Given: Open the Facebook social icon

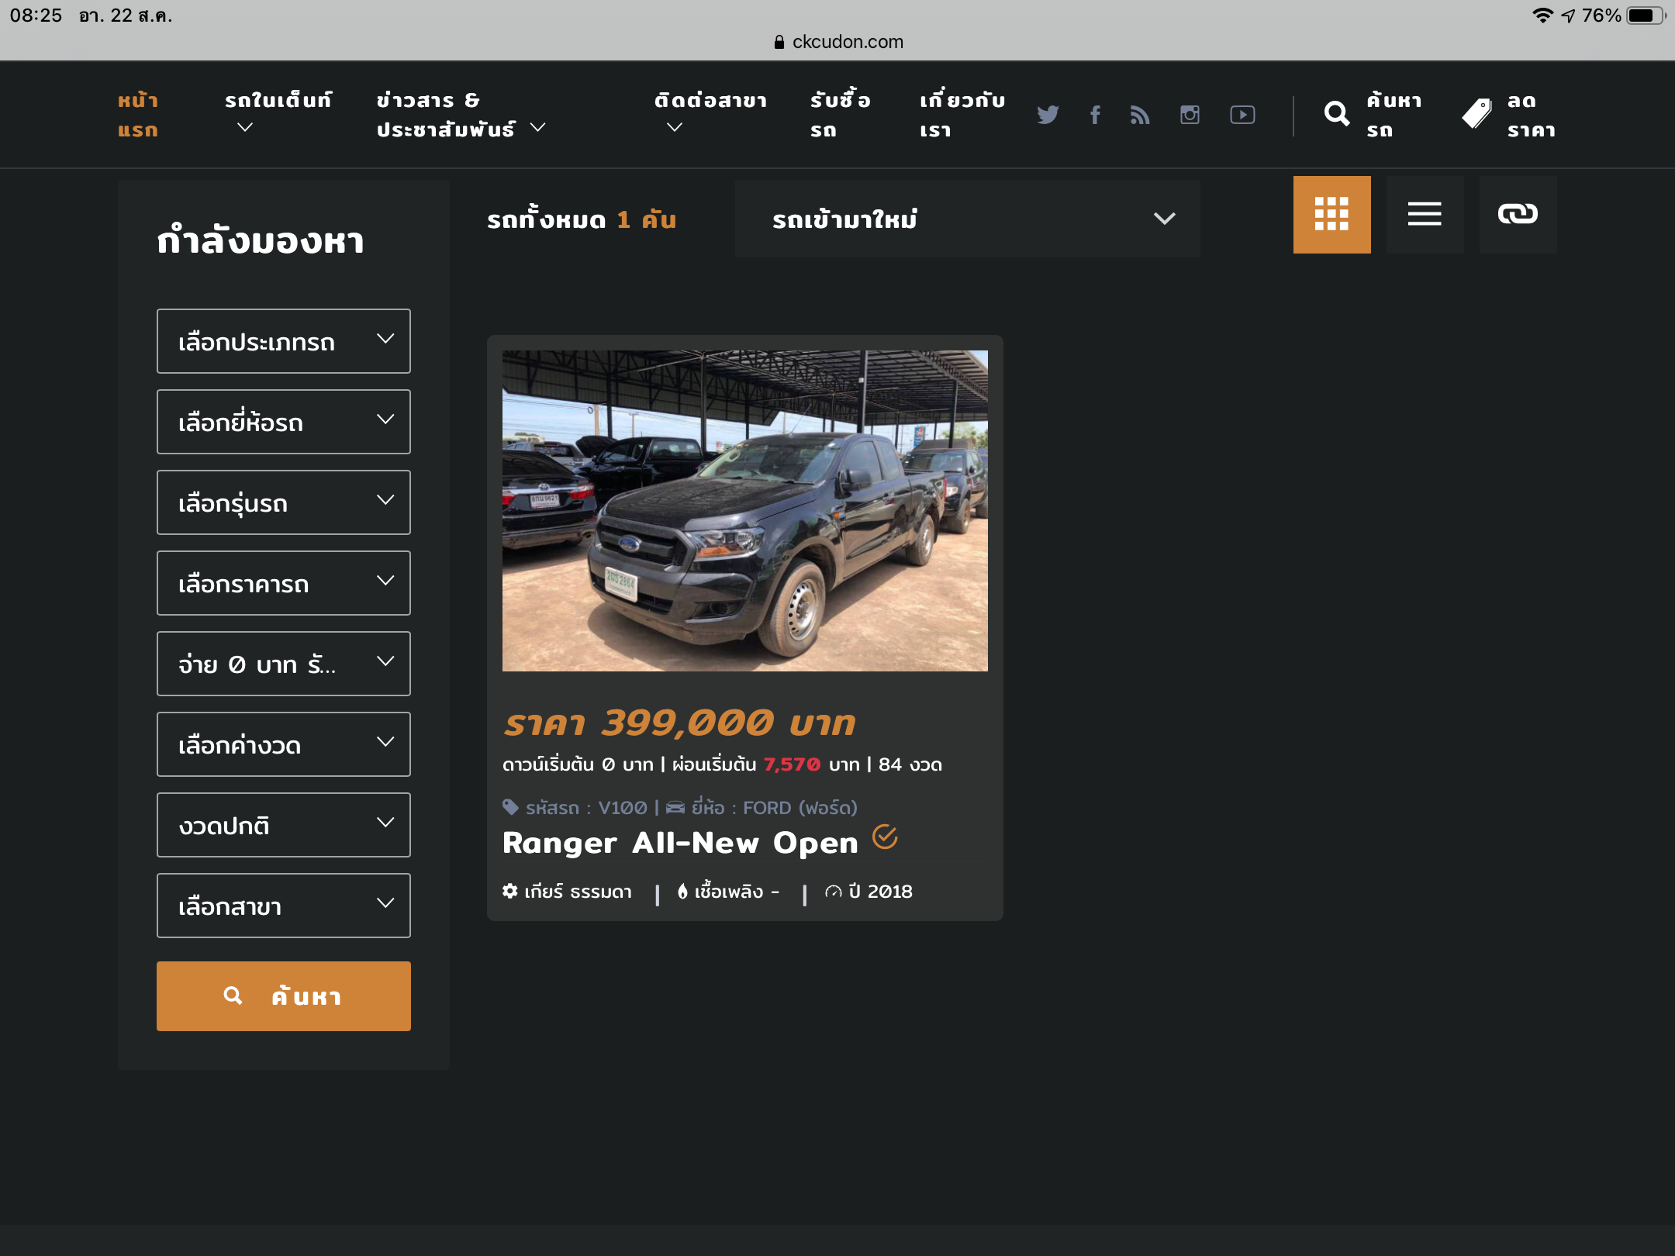Looking at the screenshot, I should (x=1095, y=115).
